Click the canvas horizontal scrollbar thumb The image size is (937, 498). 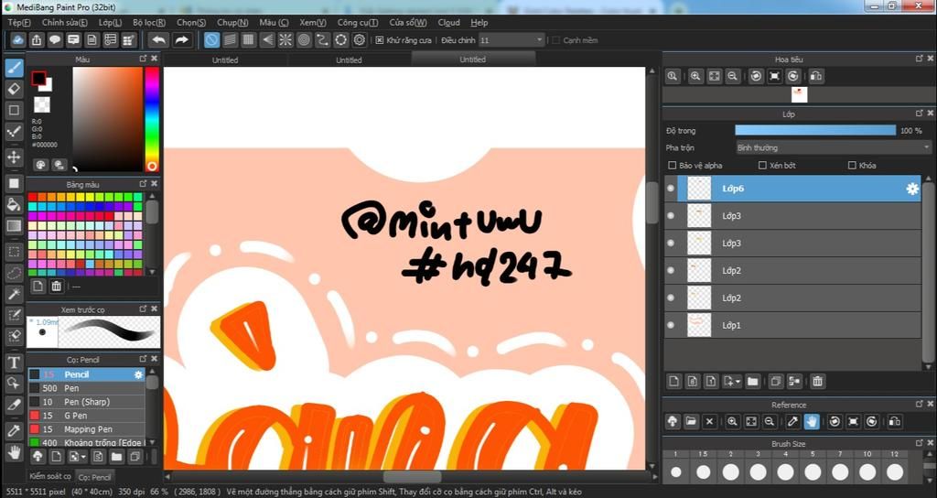click(x=412, y=476)
